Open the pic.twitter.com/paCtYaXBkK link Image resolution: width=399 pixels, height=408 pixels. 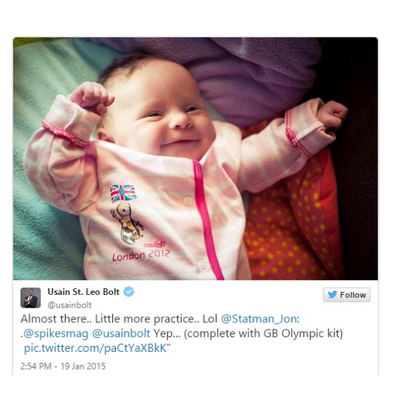(x=95, y=348)
